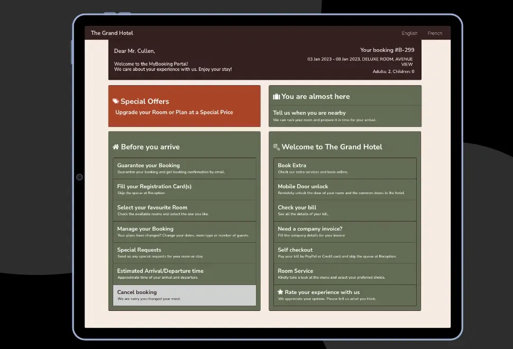Switch language to French
513x349 pixels.
435,33
